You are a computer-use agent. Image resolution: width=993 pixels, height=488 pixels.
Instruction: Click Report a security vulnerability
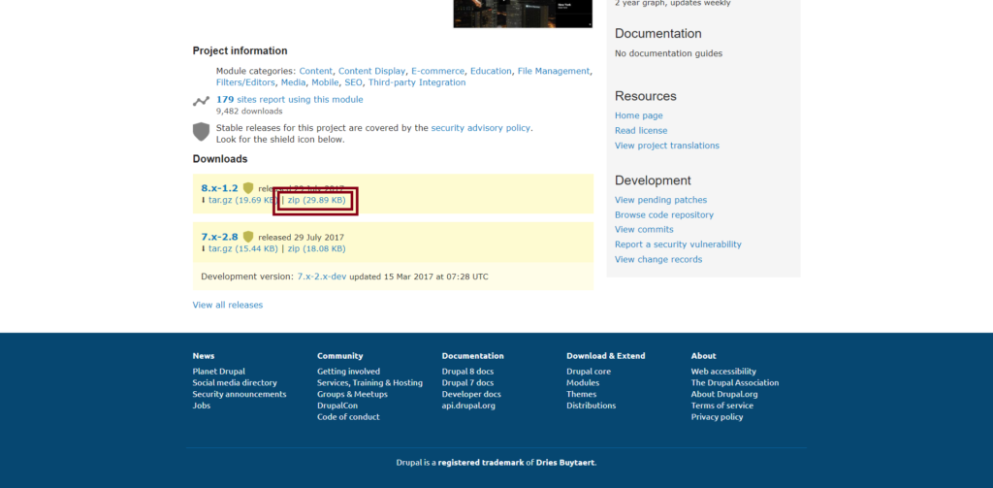click(x=678, y=244)
